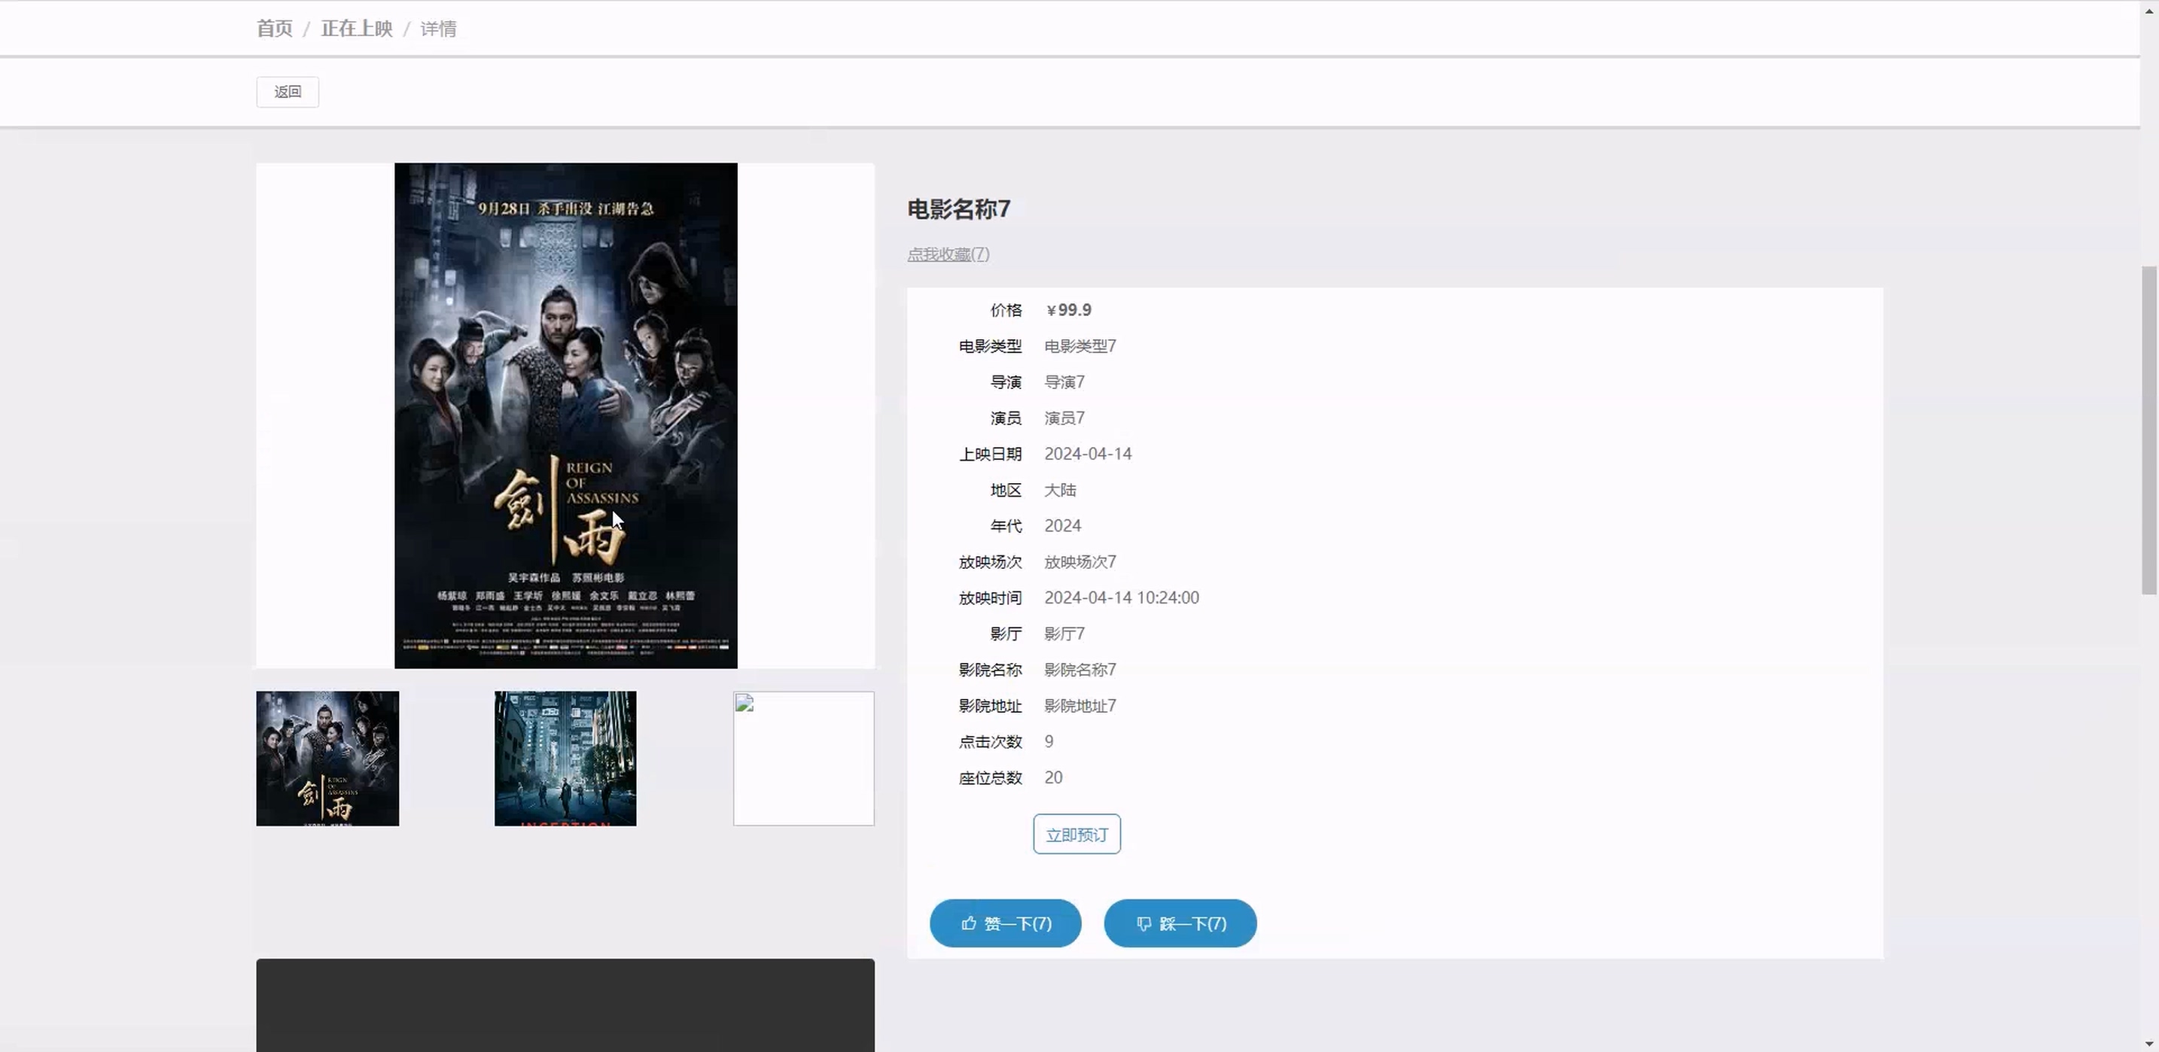Click the 放映时间 label

pyautogui.click(x=990, y=598)
